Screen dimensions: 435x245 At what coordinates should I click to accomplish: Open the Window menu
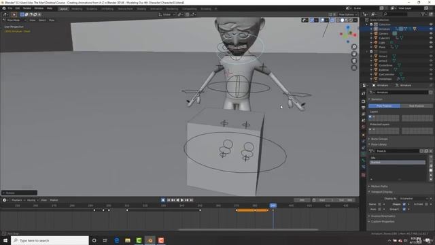39,8
